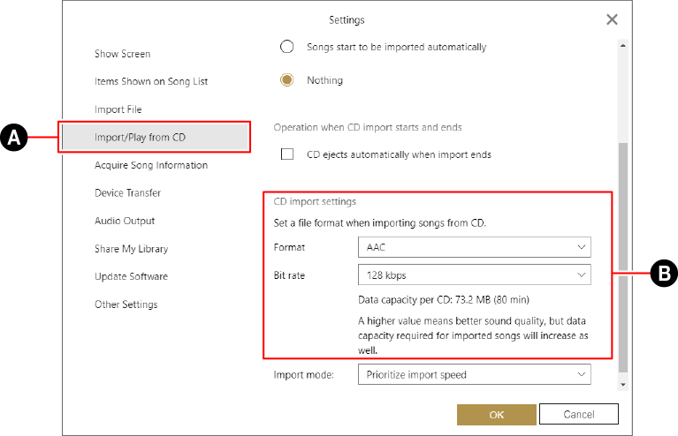Image resolution: width=678 pixels, height=436 pixels.
Task: Open the Format dropdown showing AAC
Action: tap(474, 247)
